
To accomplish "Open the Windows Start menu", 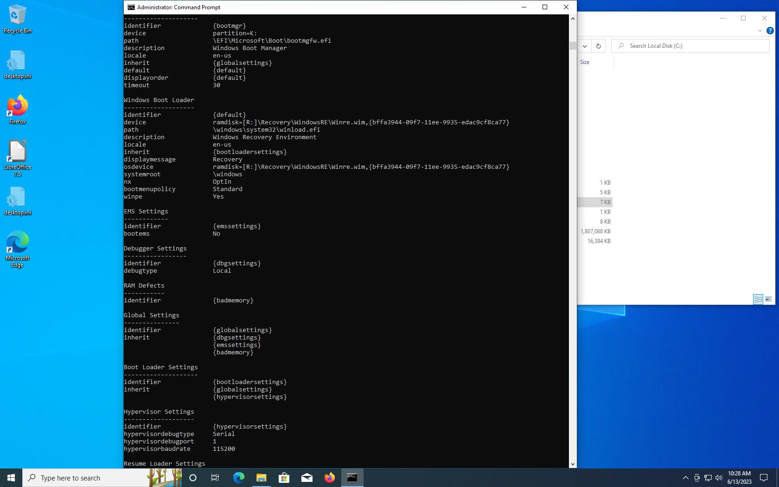I will (x=11, y=478).
